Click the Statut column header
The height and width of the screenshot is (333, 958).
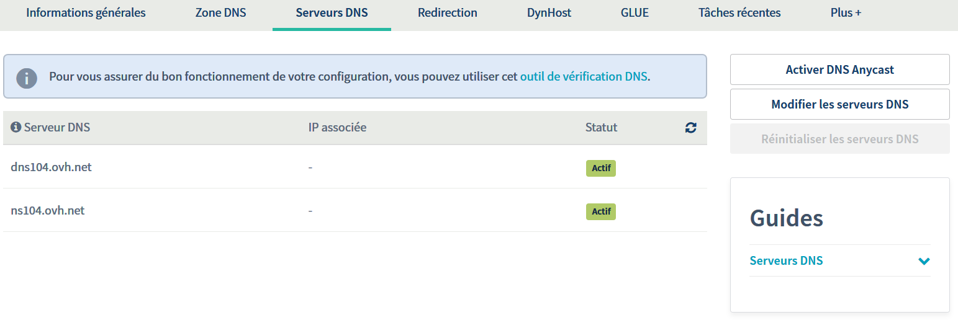pyautogui.click(x=601, y=128)
